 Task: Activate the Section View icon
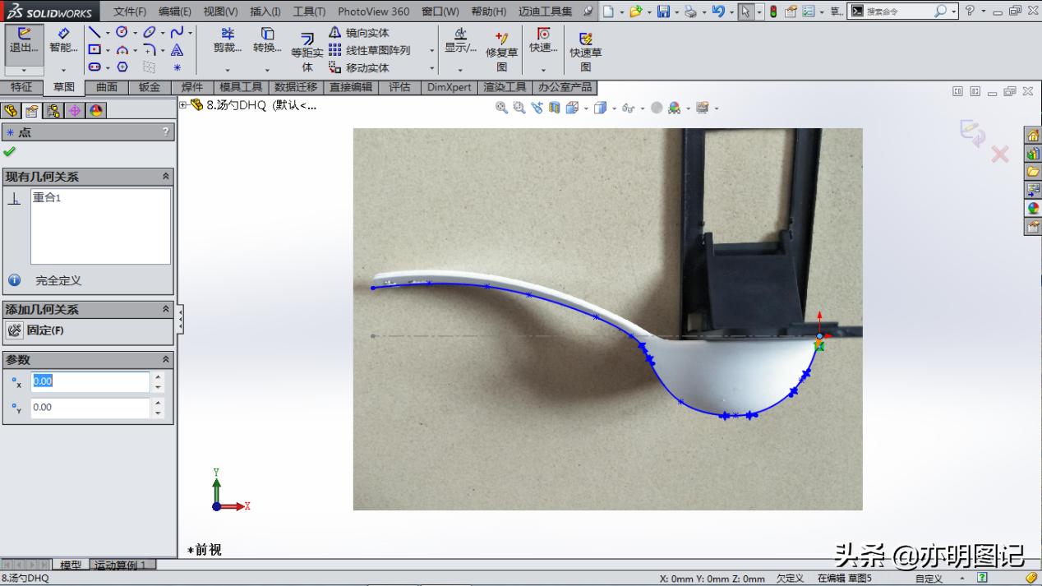tap(553, 108)
